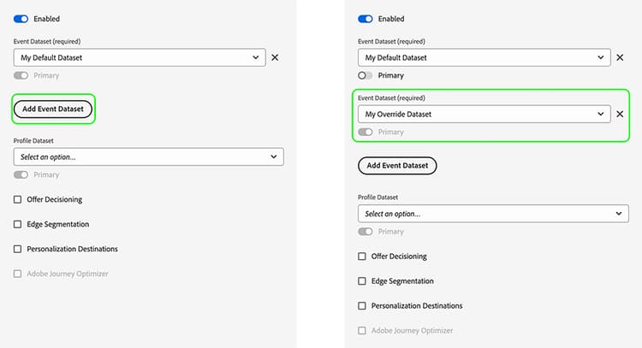Screen dimensions: 642x348
Task: Enable Offer Decisioning checkbox in right panel
Action: click(363, 256)
